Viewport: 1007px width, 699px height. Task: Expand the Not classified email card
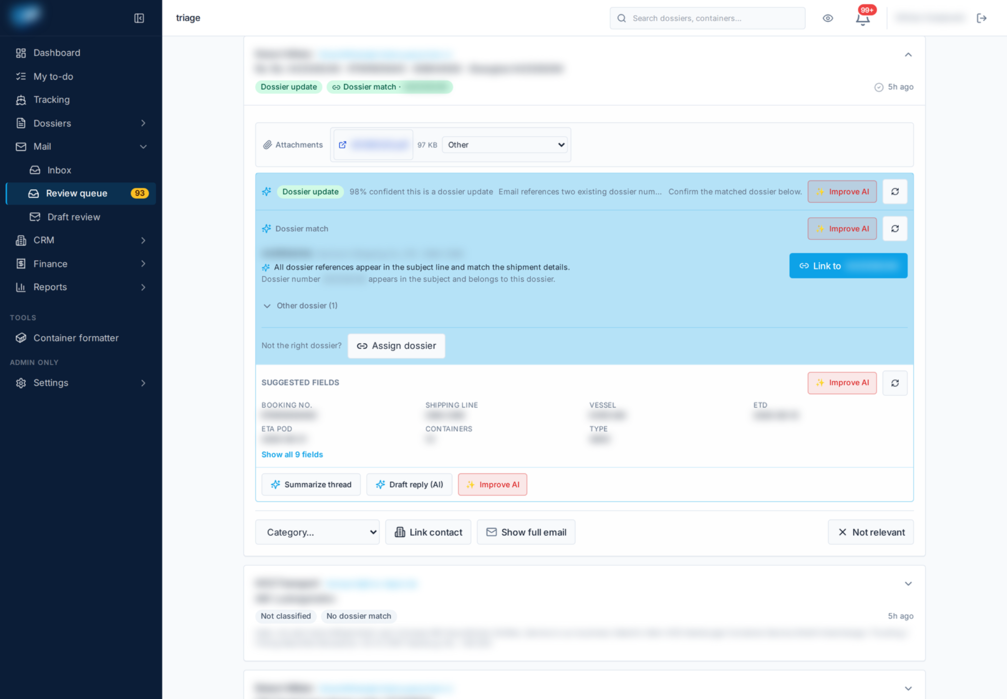coord(908,583)
